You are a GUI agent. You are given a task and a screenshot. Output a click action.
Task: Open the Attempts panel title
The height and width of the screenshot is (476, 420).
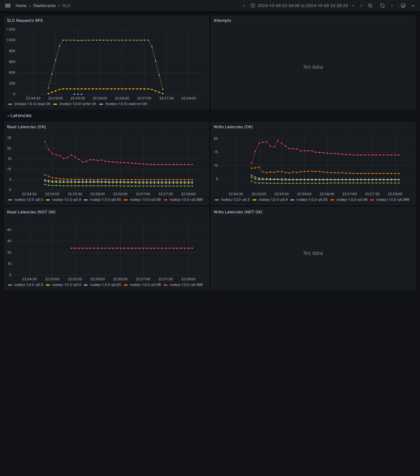(x=222, y=20)
